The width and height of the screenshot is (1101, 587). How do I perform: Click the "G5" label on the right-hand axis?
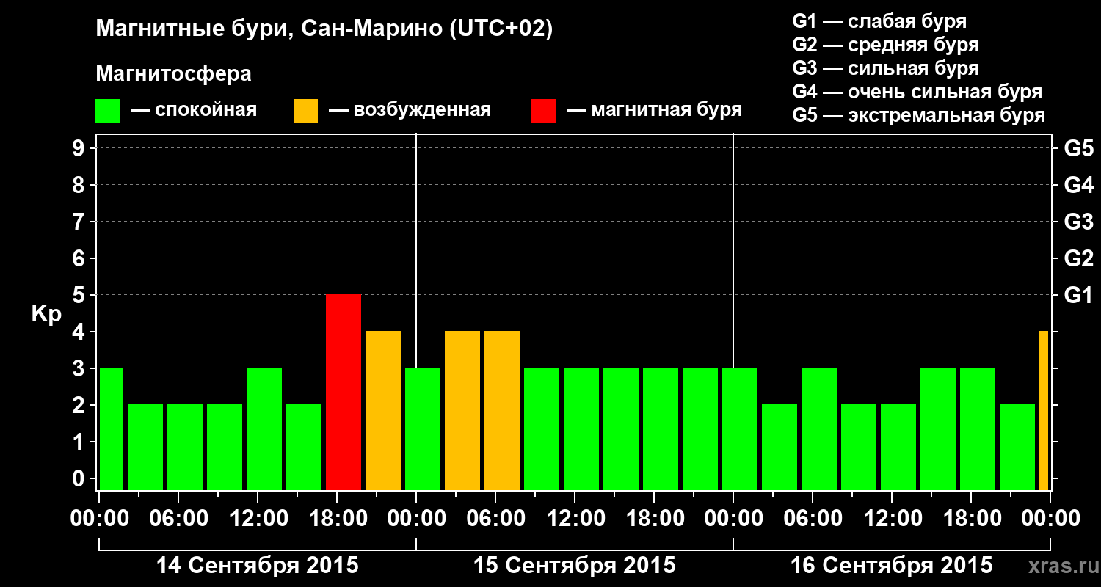coord(1079,148)
